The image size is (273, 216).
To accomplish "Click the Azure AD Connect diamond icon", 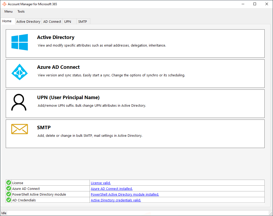I will [x=20, y=72].
